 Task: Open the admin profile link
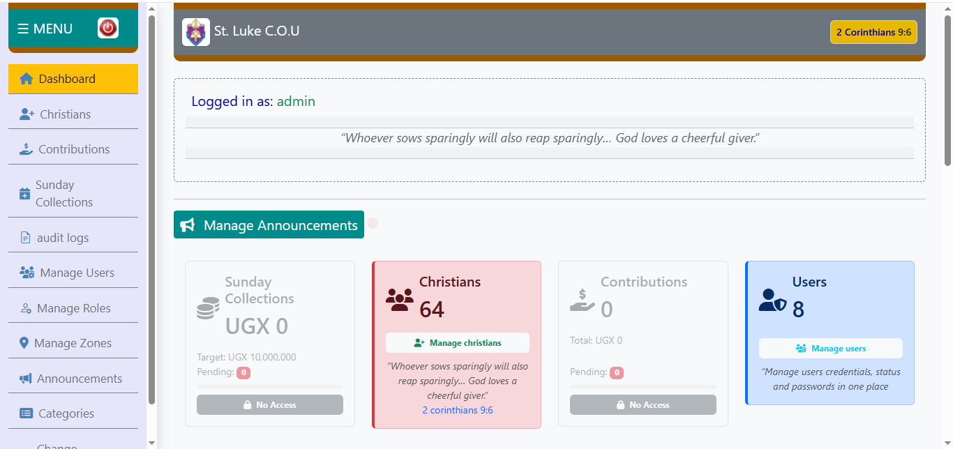tap(296, 101)
